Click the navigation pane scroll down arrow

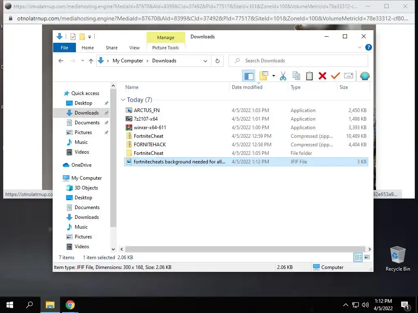(x=113, y=249)
